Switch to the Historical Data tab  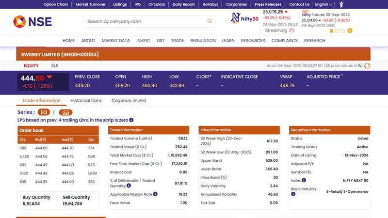tap(86, 101)
